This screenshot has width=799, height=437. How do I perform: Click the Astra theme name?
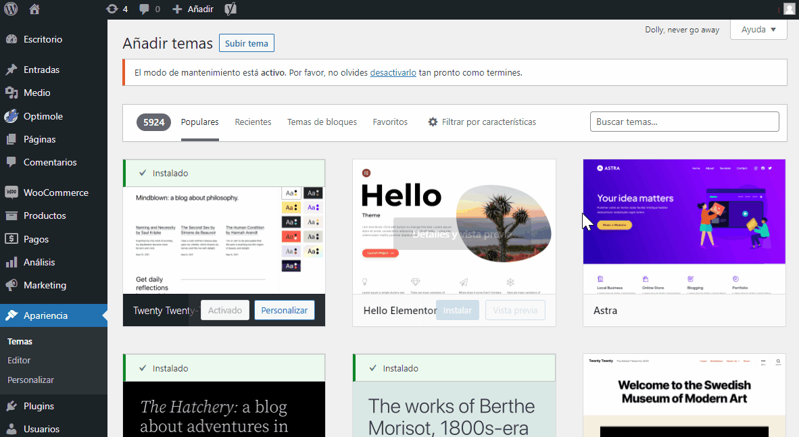coord(606,311)
